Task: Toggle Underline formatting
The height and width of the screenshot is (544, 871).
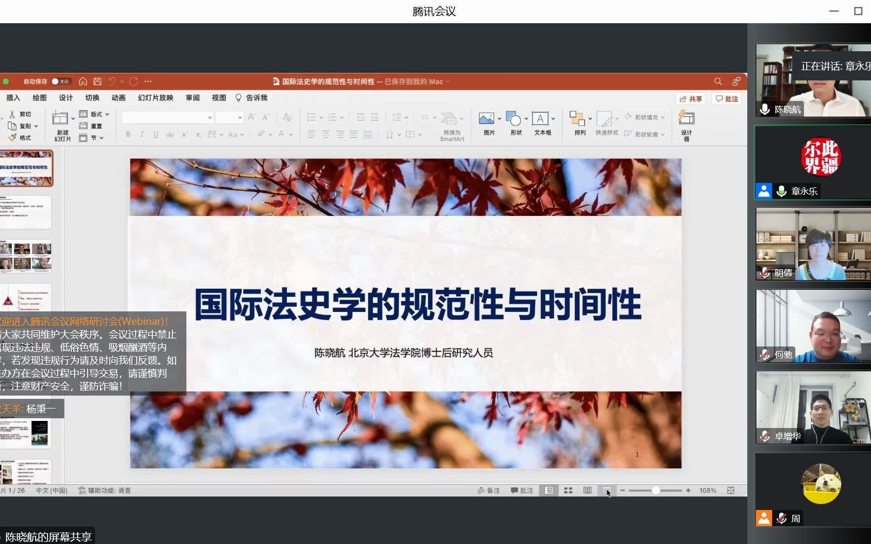Action: point(156,134)
